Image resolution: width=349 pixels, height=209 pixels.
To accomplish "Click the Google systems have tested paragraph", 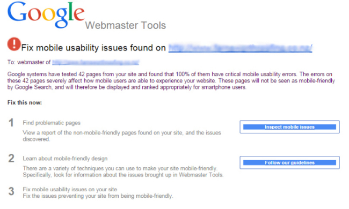I will coord(171,80).
